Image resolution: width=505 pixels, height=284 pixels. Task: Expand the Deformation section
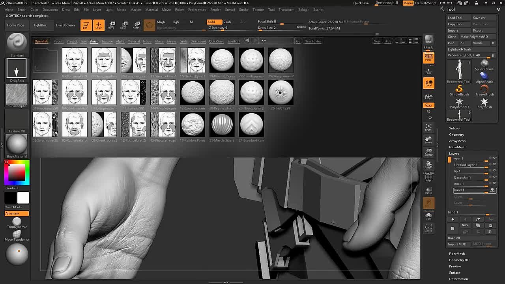click(x=458, y=279)
